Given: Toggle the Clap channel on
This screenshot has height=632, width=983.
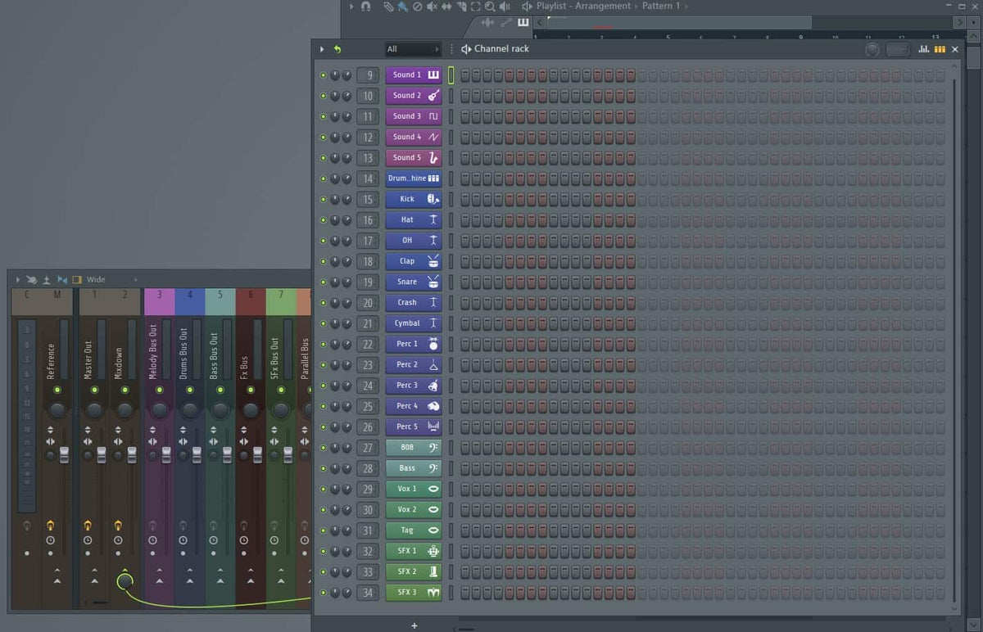Looking at the screenshot, I should (323, 261).
